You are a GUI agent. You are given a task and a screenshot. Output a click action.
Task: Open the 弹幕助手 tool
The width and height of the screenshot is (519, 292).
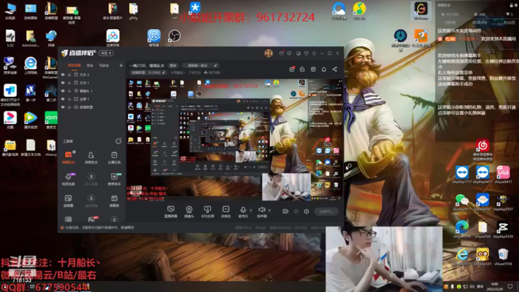(68, 158)
